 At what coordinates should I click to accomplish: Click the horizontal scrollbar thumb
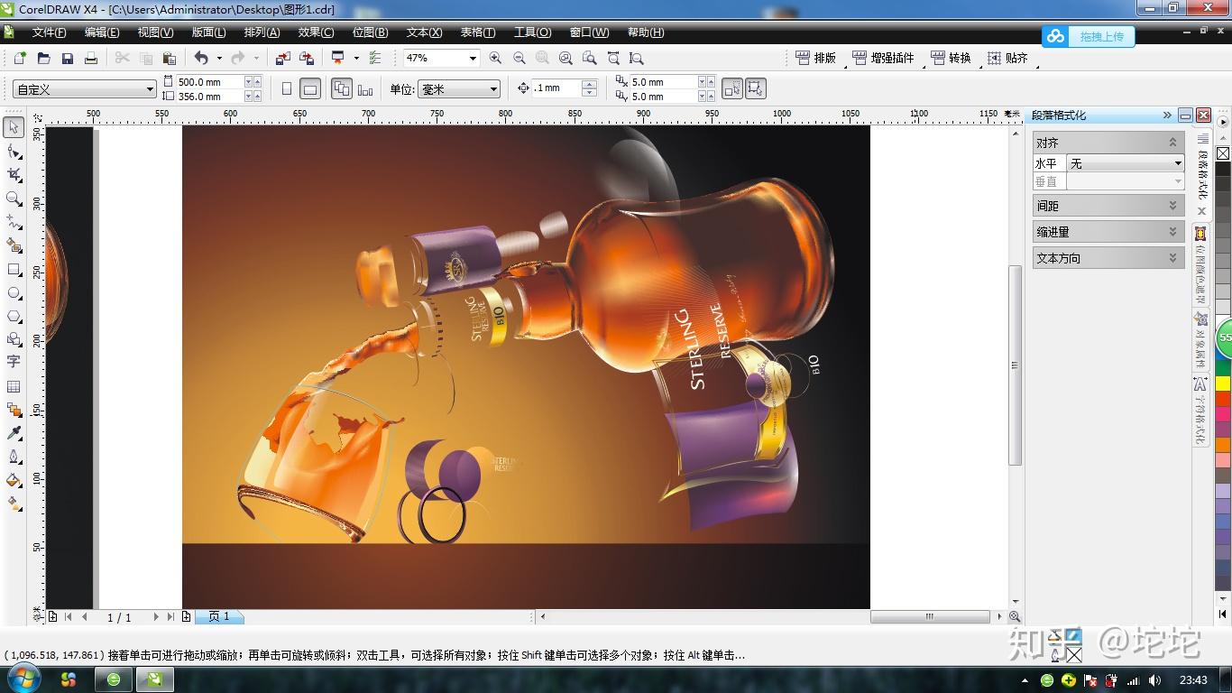tap(930, 617)
